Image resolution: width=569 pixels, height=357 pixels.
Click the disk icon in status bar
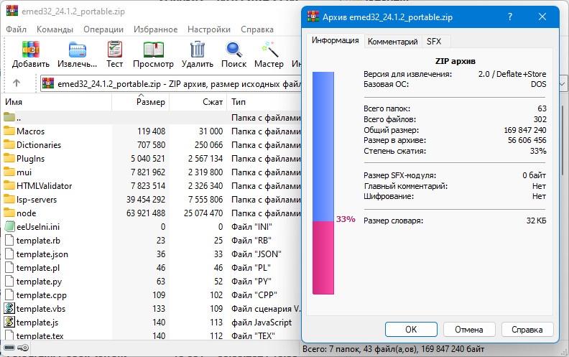point(9,348)
